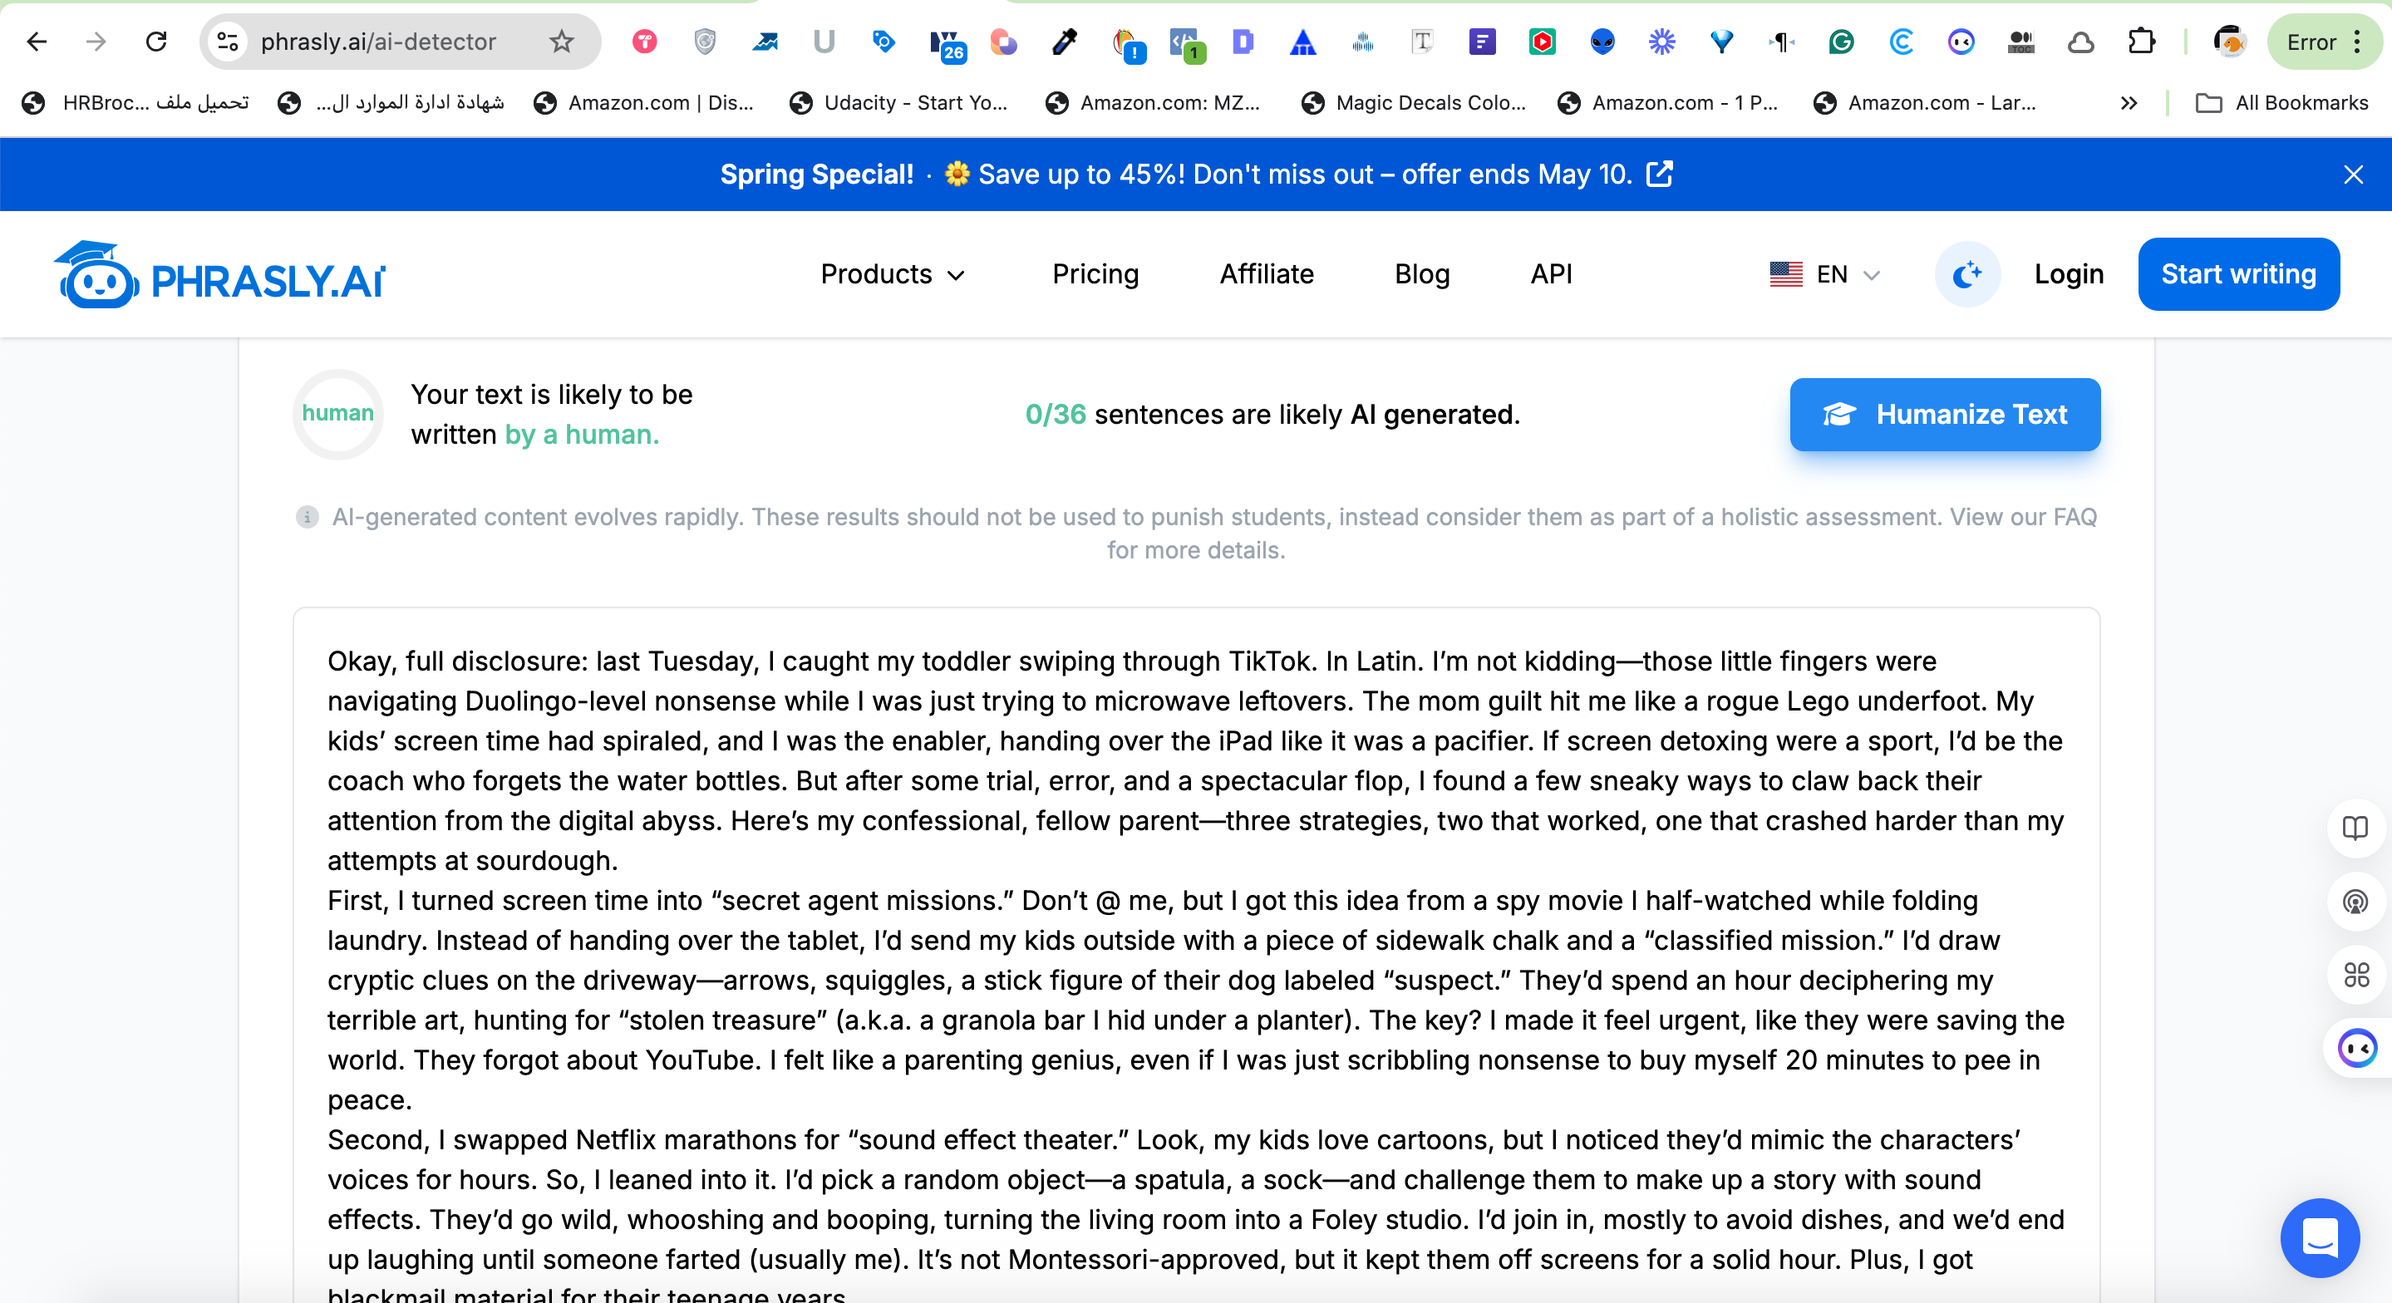Open Magic Decals Colo... bookmark

click(1415, 103)
